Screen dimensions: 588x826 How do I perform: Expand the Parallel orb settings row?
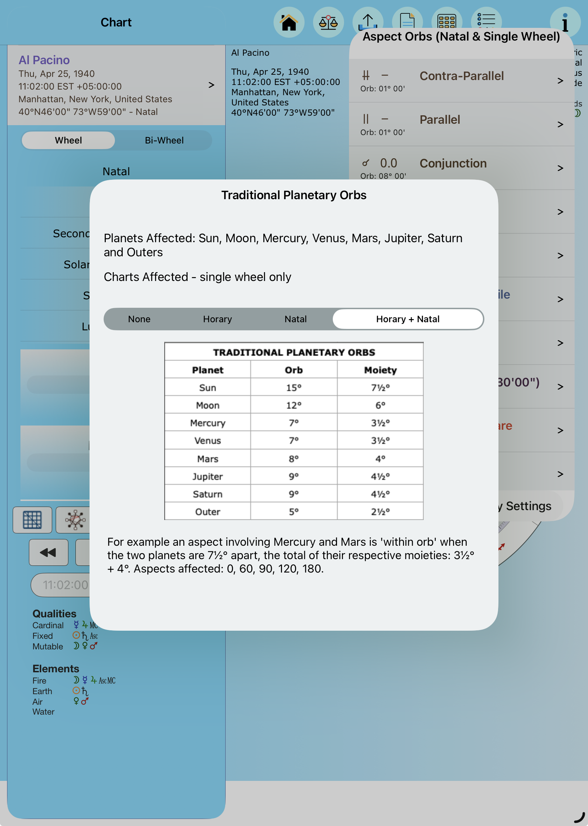point(461,124)
